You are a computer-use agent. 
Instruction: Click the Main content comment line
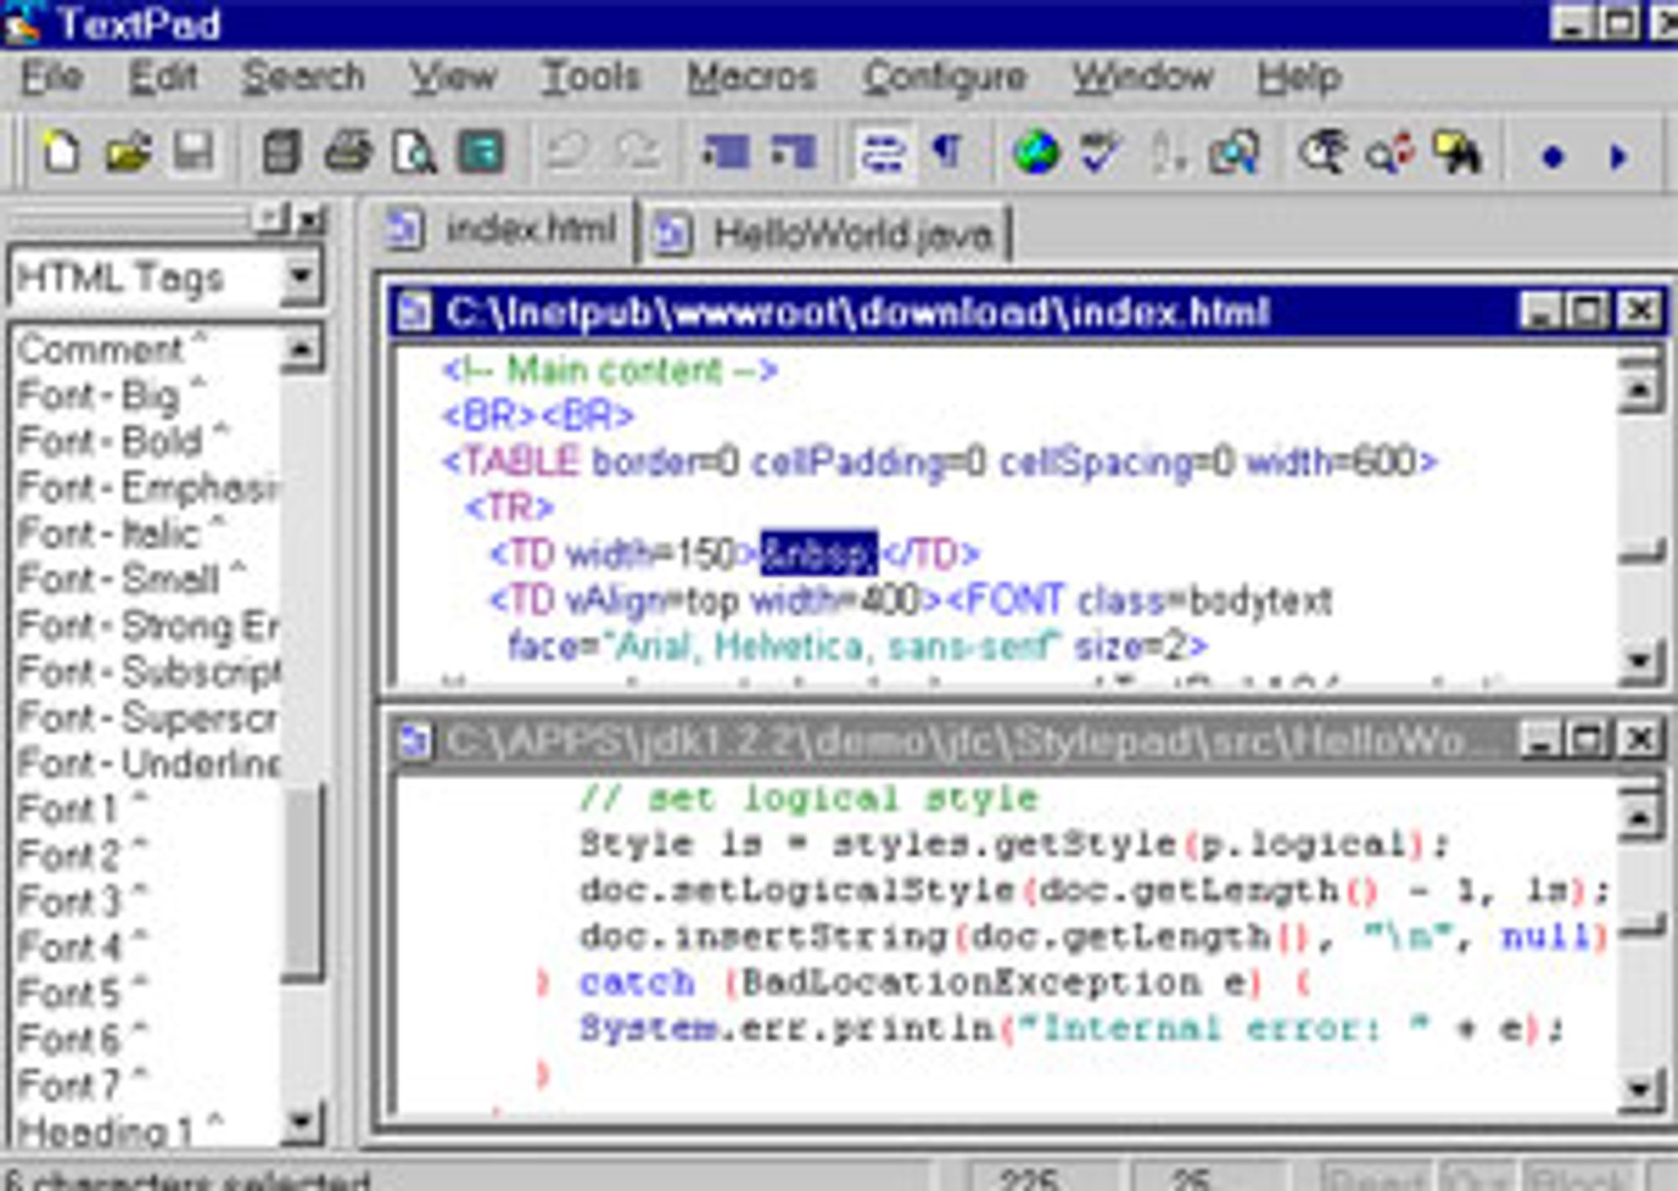611,370
